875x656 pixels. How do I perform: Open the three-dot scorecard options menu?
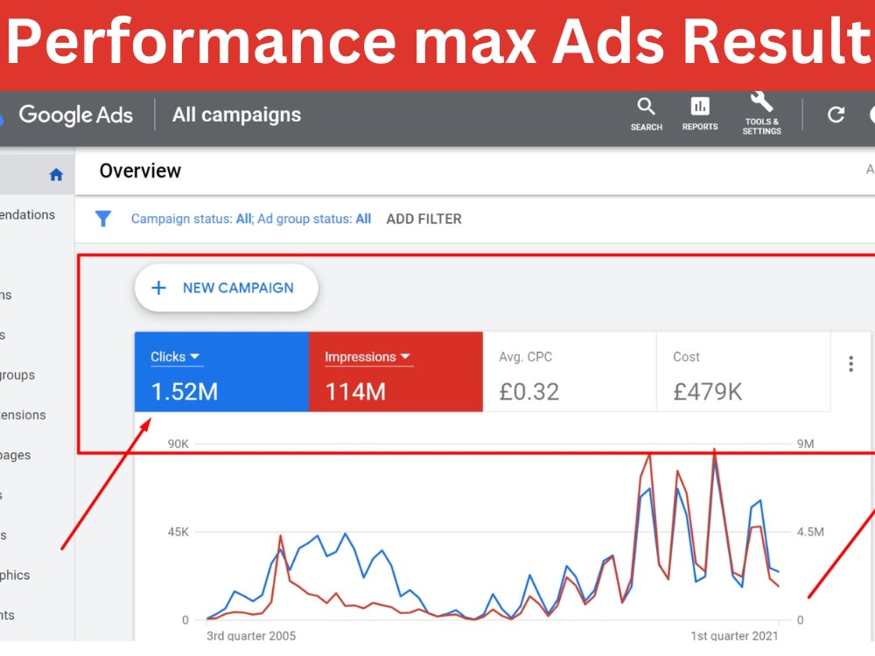point(850,364)
